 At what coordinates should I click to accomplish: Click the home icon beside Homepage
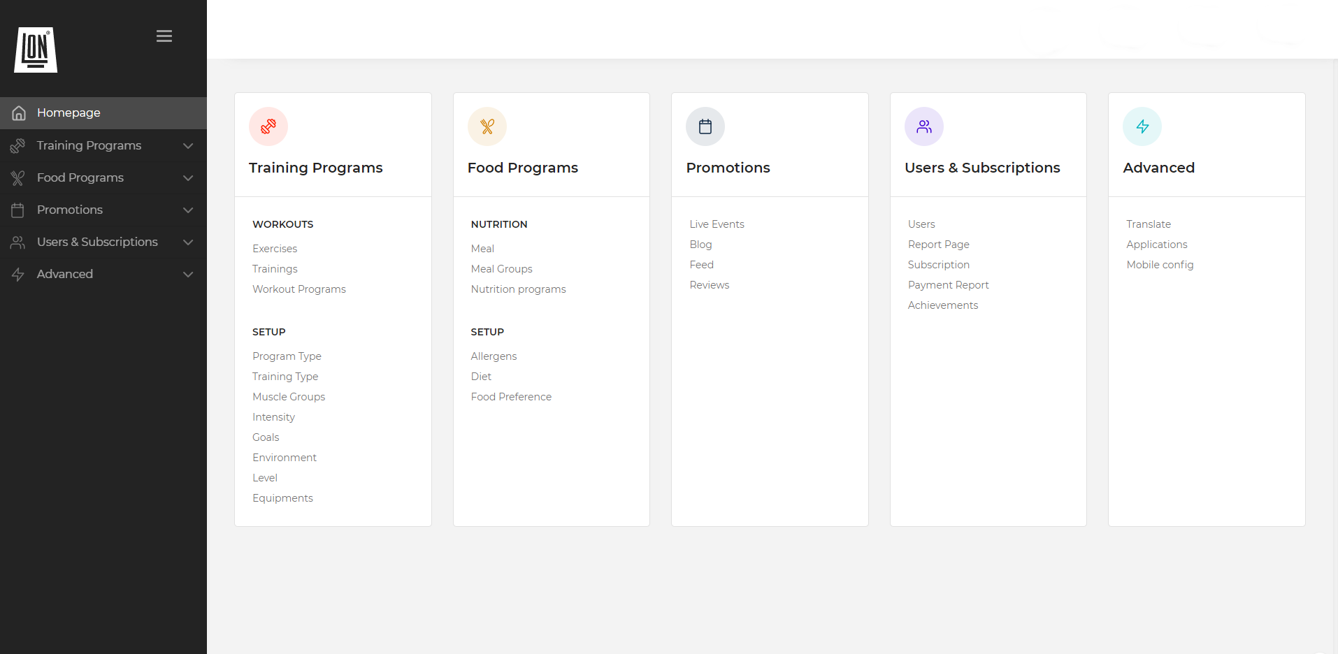(x=19, y=113)
